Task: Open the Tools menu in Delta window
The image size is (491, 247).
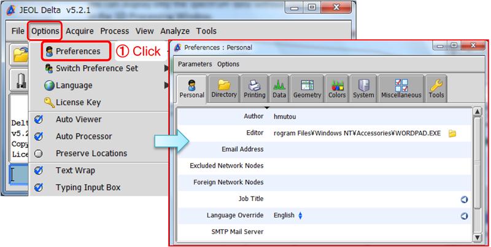Action: [206, 31]
